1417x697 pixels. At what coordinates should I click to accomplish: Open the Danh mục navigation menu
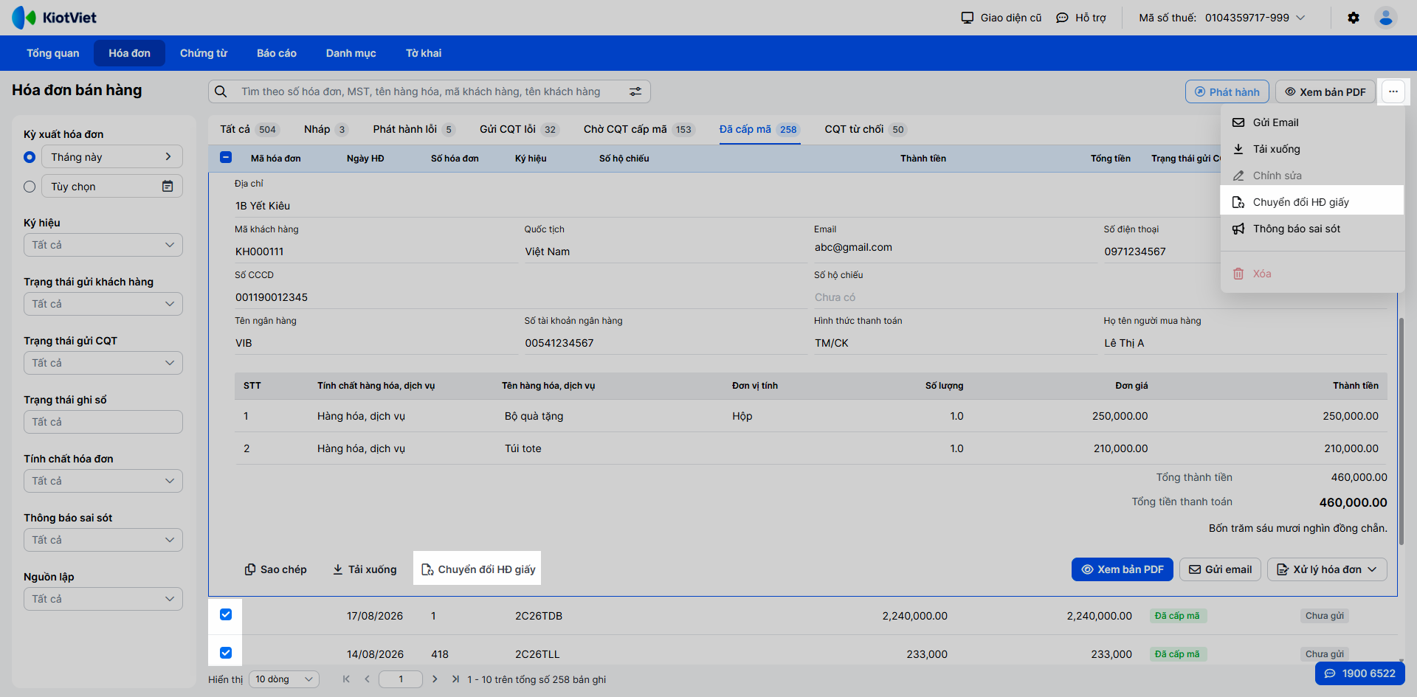click(x=351, y=53)
